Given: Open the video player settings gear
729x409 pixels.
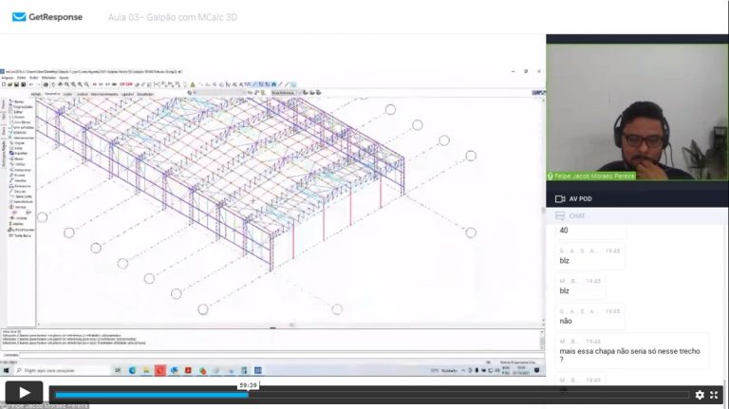Looking at the screenshot, I should click(700, 395).
